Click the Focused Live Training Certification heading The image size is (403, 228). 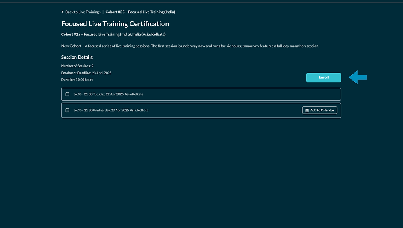click(115, 24)
